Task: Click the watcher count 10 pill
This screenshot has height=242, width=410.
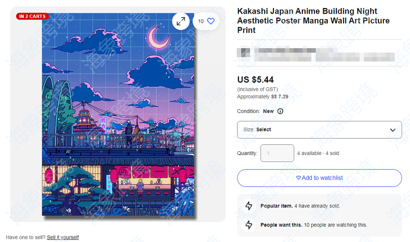Action: [206, 21]
